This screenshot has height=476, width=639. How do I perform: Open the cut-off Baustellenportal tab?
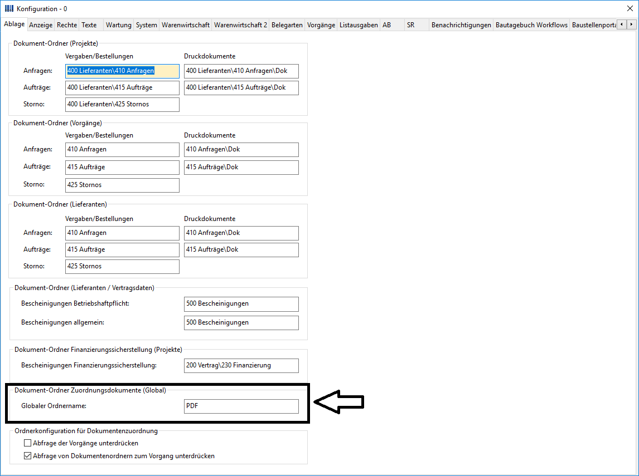click(594, 25)
